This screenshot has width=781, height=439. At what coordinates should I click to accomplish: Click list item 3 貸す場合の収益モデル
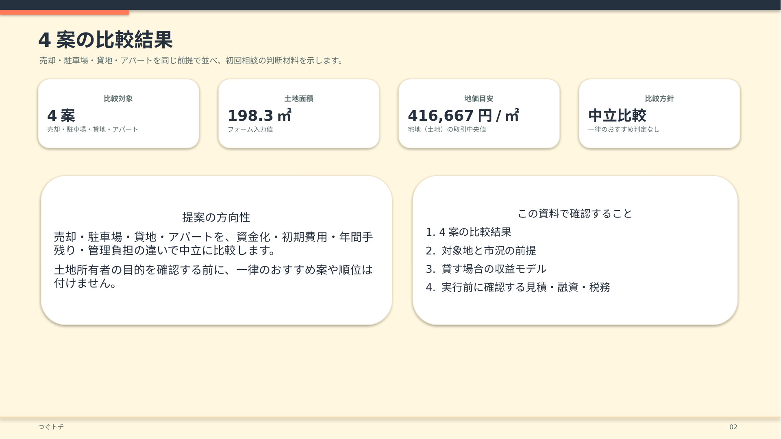click(486, 269)
